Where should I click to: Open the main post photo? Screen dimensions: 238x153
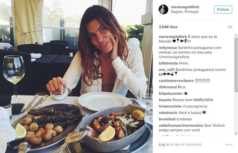coord(76,76)
